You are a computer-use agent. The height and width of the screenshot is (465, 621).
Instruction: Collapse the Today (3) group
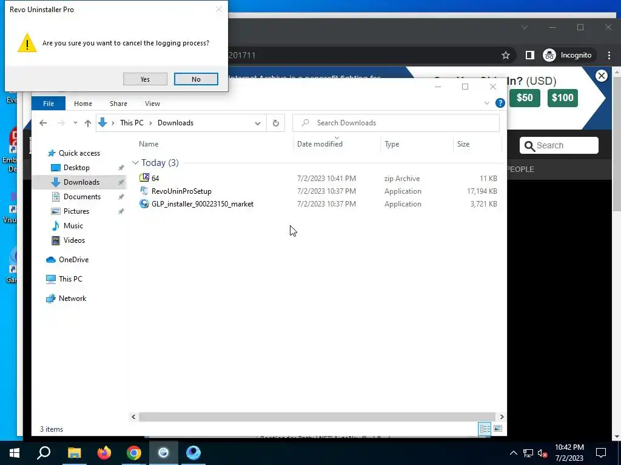click(135, 162)
